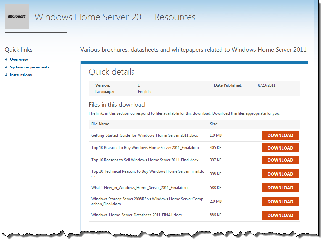Select 'Top 10 Reasons to Sell Windows Home Server 2011_Final.docx'
This screenshot has height=245, width=324.
(145, 160)
